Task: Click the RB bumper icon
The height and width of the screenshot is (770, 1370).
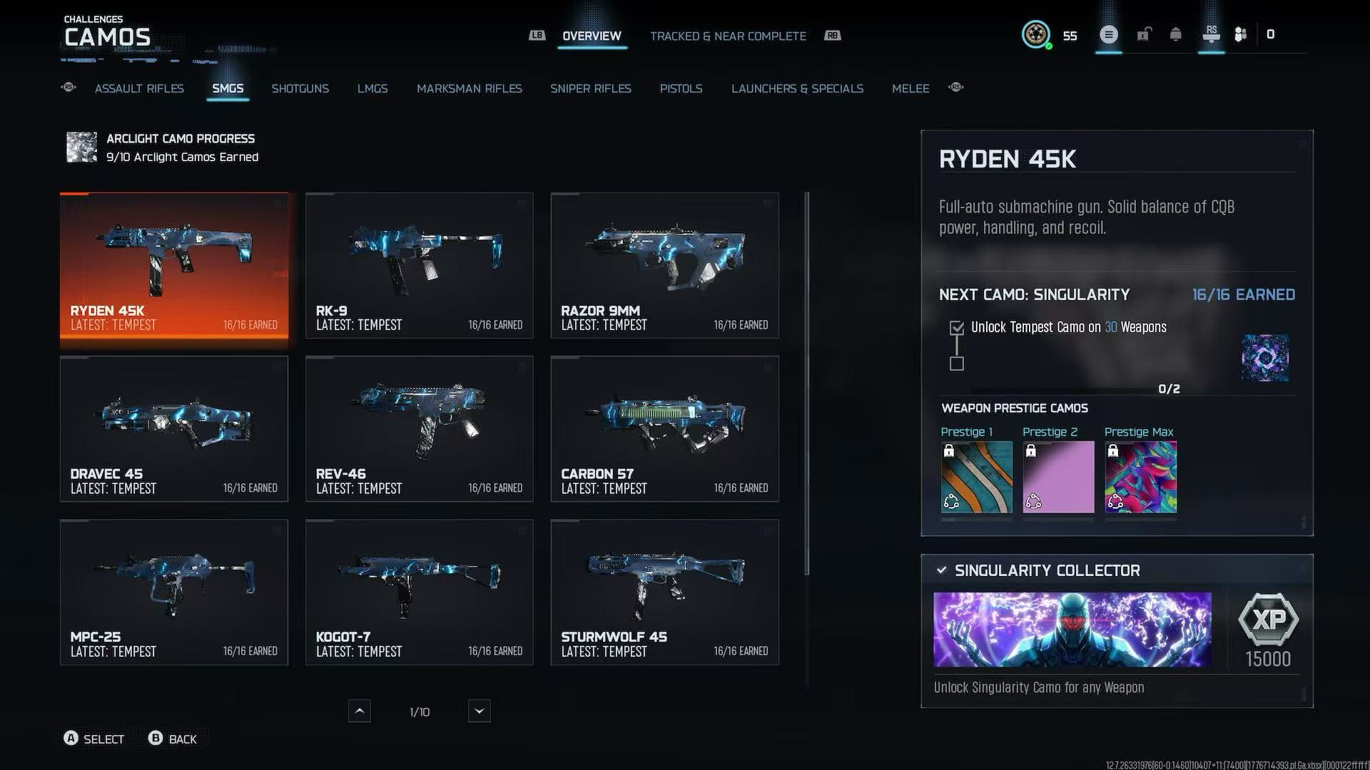Action: point(833,35)
